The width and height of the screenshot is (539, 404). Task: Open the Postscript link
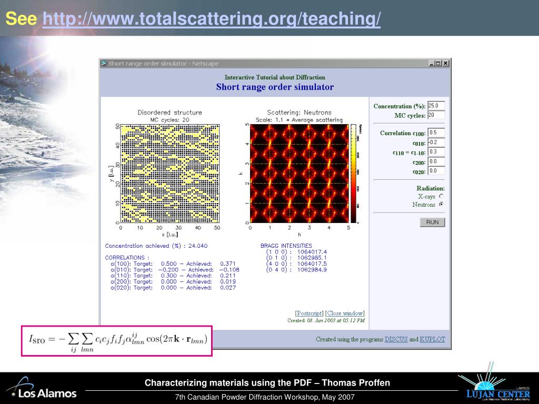[x=309, y=314]
